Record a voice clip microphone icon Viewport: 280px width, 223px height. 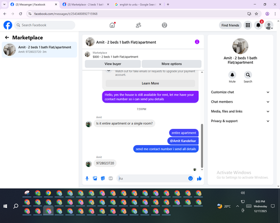click(x=87, y=178)
